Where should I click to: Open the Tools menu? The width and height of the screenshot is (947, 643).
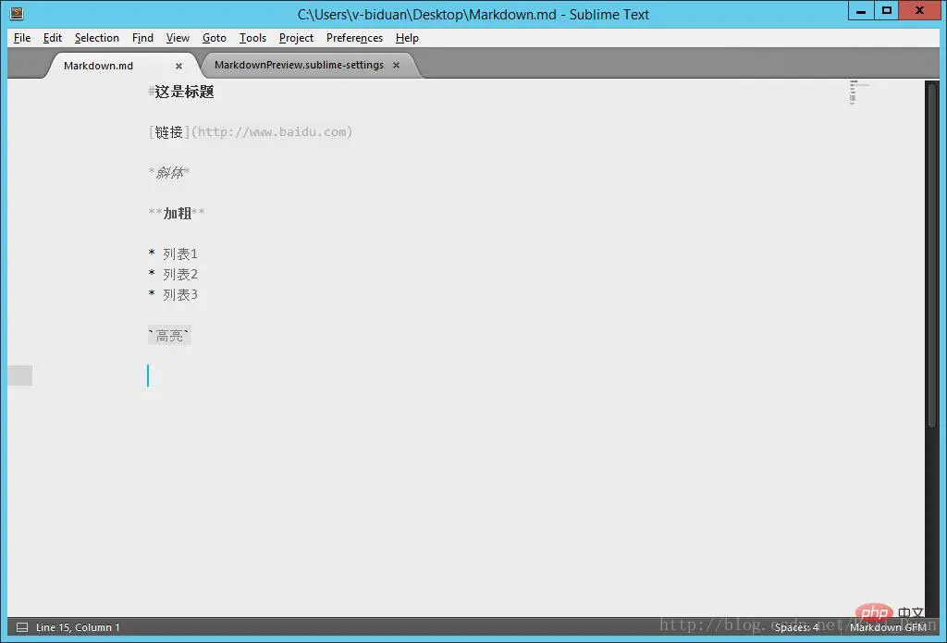pyautogui.click(x=252, y=38)
